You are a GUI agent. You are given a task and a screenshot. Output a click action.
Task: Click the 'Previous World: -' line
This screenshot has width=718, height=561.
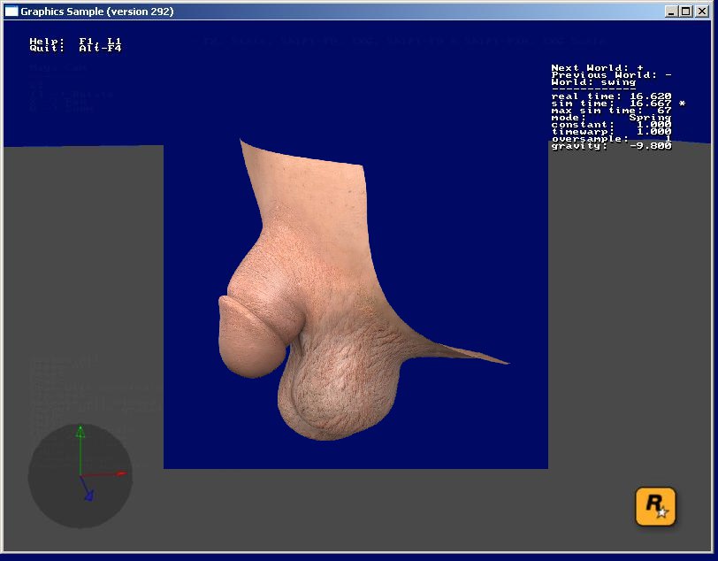click(611, 74)
